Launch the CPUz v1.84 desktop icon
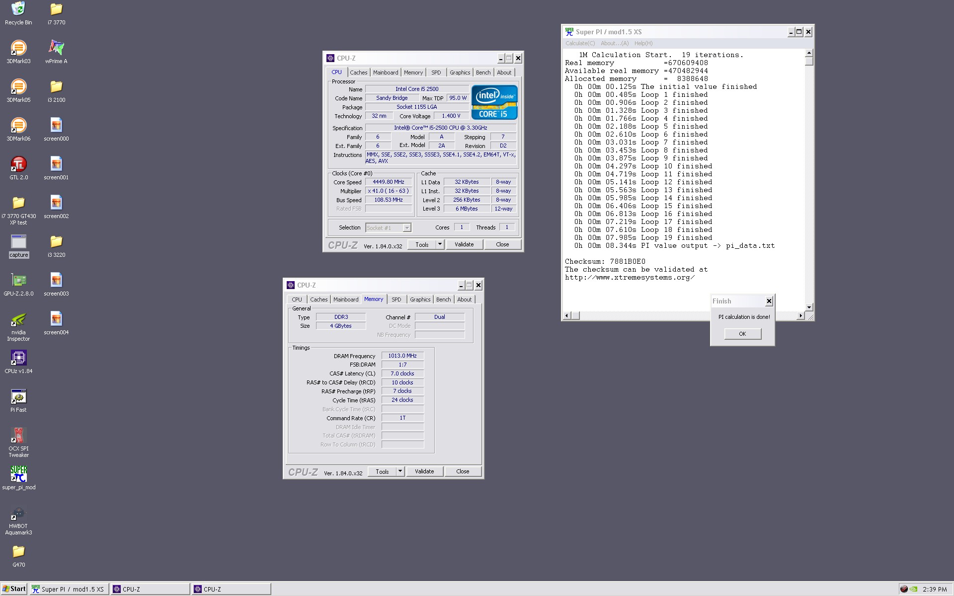The width and height of the screenshot is (954, 596). click(18, 362)
